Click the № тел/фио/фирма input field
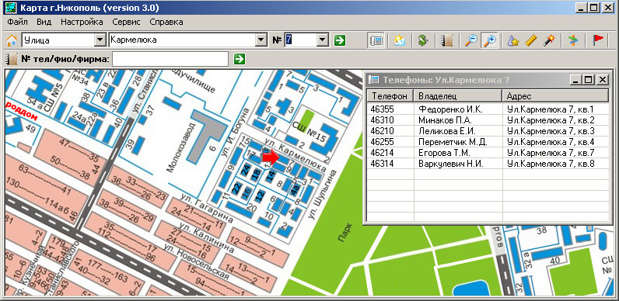This screenshot has width=619, height=301. click(x=170, y=59)
